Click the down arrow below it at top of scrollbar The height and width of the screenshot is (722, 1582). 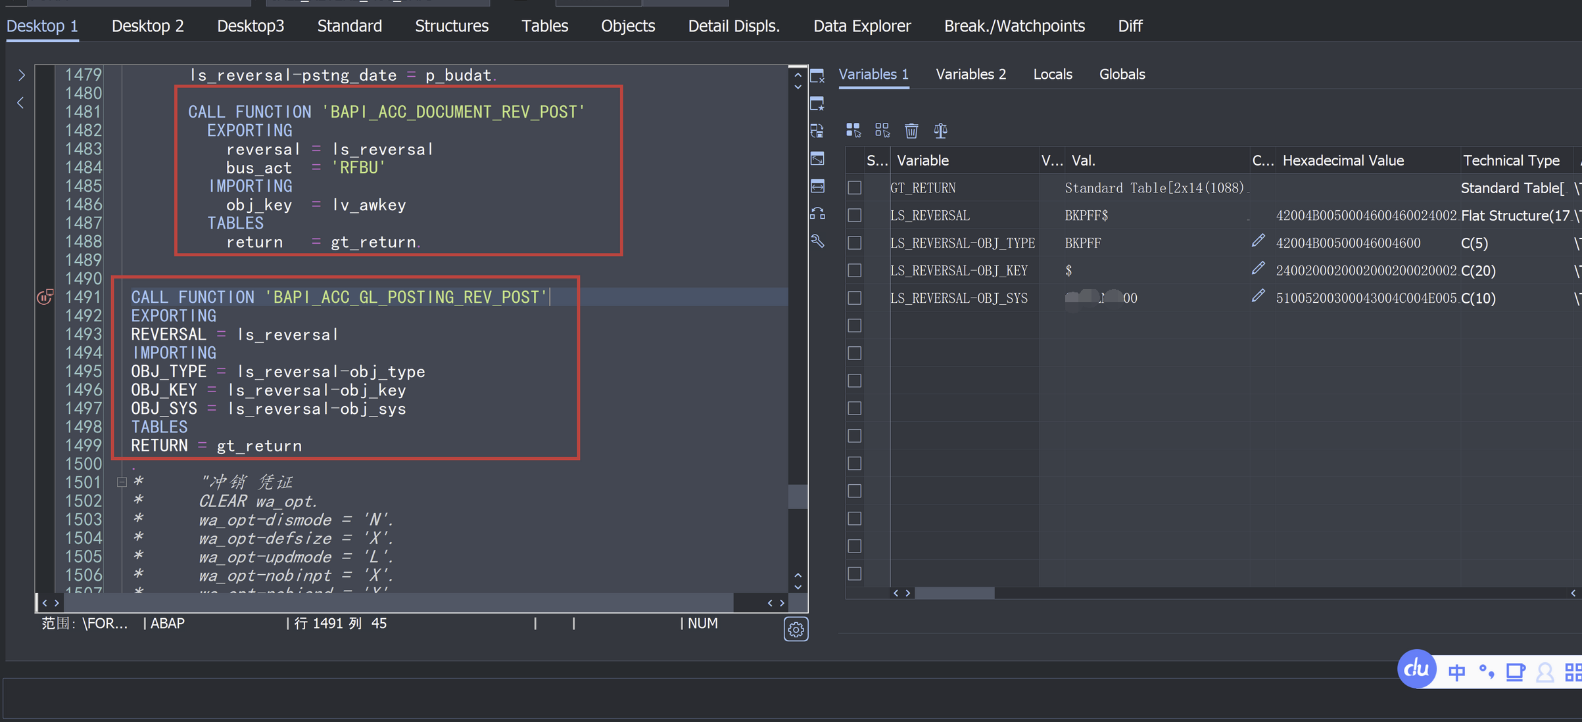tap(798, 87)
